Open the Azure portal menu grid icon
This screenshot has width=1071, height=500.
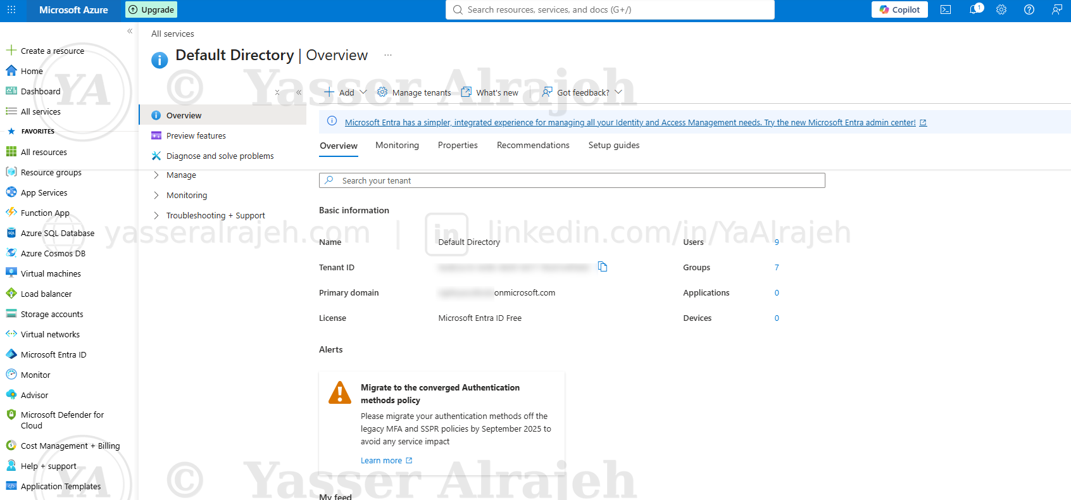pyautogui.click(x=11, y=9)
